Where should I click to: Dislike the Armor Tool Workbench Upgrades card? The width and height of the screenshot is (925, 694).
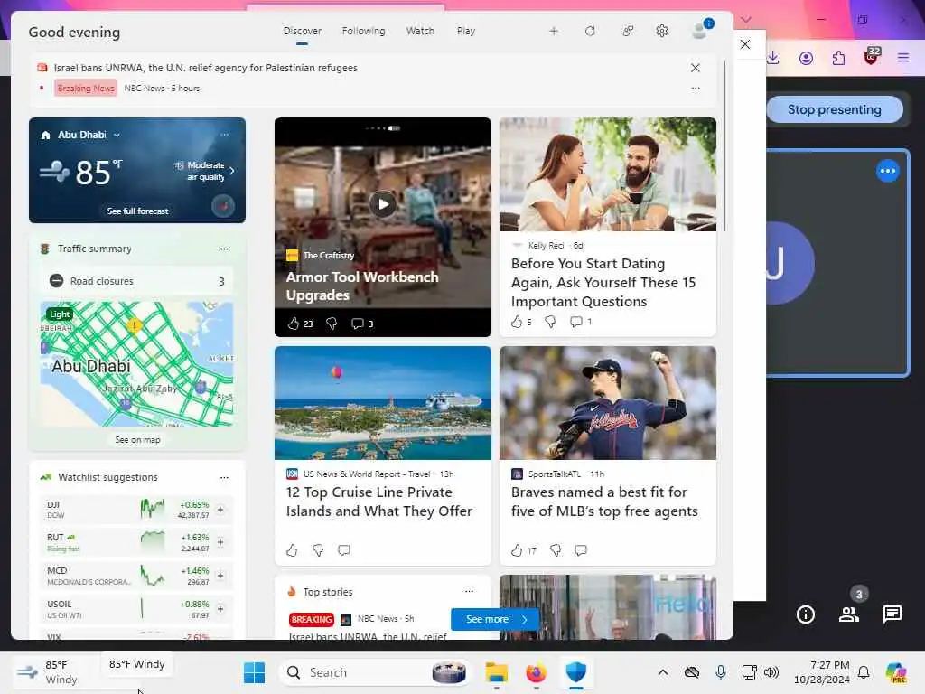pos(332,324)
